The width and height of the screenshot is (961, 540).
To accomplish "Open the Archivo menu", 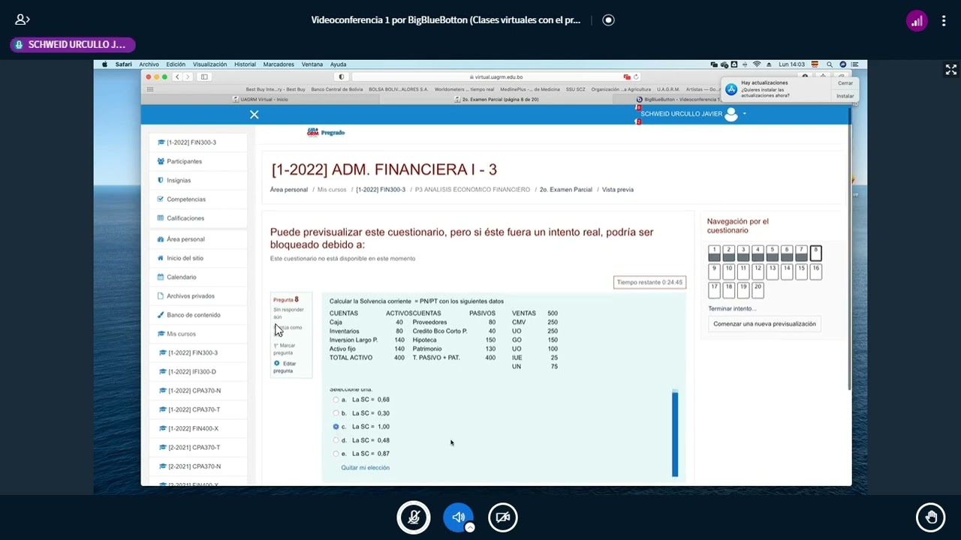I will coord(149,64).
